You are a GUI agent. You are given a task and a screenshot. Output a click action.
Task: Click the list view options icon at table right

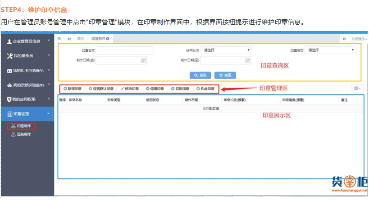[356, 89]
